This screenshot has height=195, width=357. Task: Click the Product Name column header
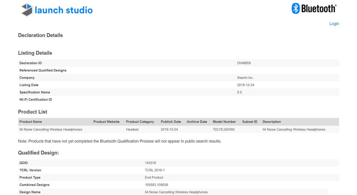point(30,122)
